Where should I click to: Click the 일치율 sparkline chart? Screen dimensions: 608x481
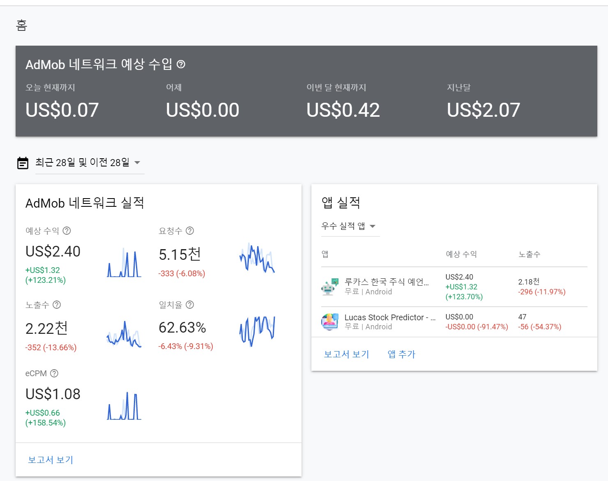tap(257, 331)
